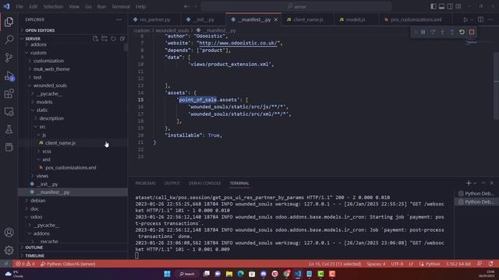Image resolution: width=499 pixels, height=280 pixels.
Task: Click New Folder icon in explorer header
Action: (x=104, y=38)
